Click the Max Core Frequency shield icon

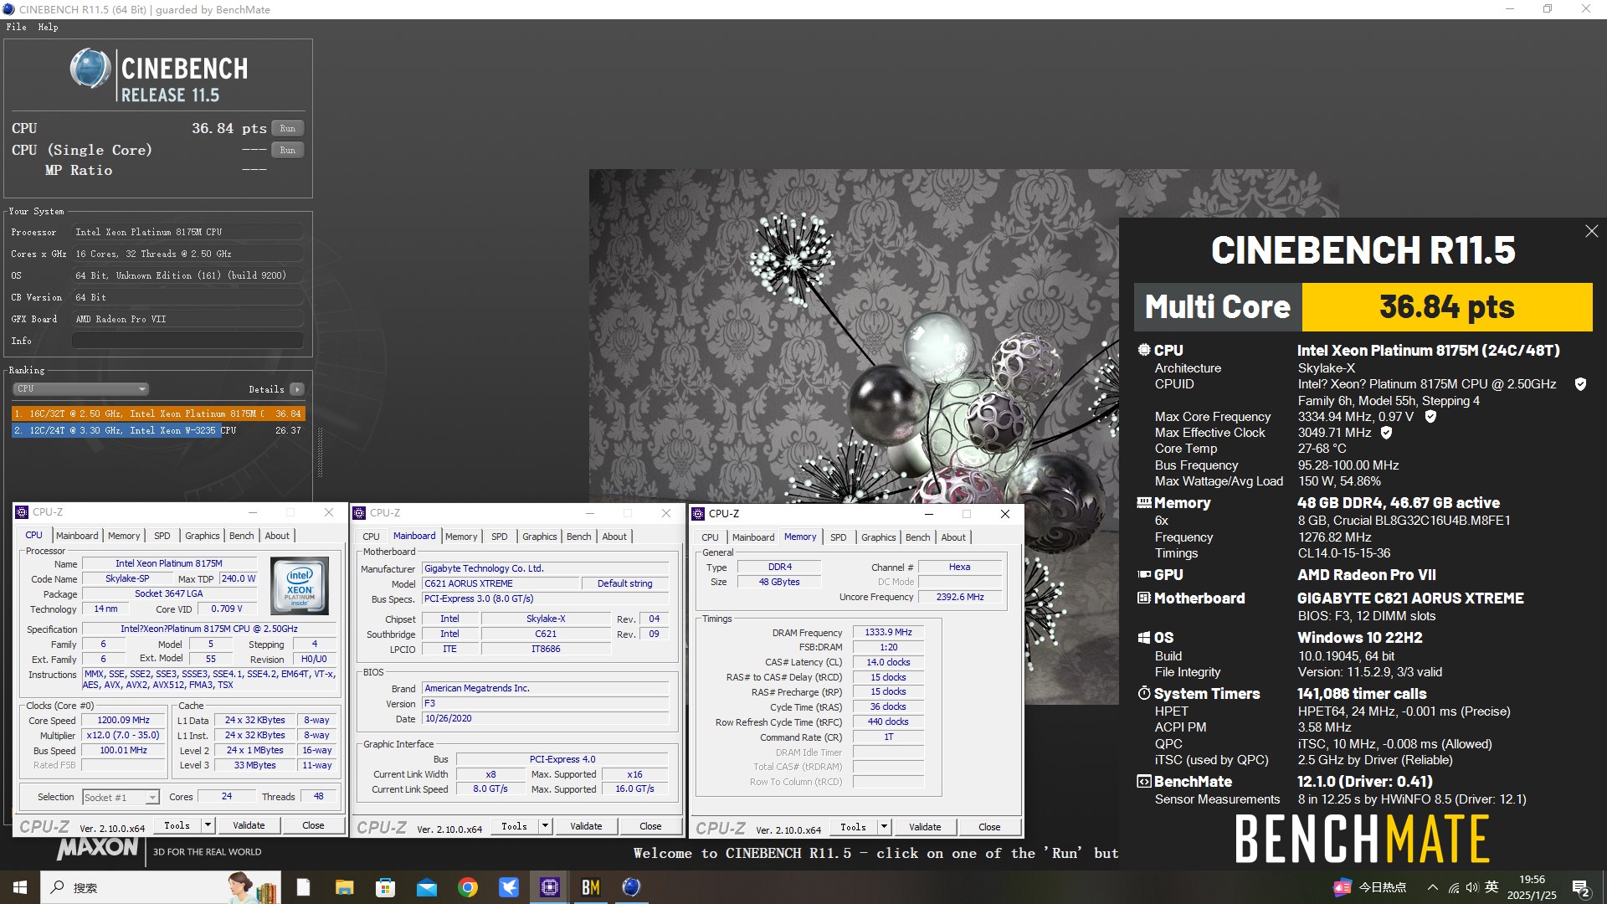tap(1430, 416)
